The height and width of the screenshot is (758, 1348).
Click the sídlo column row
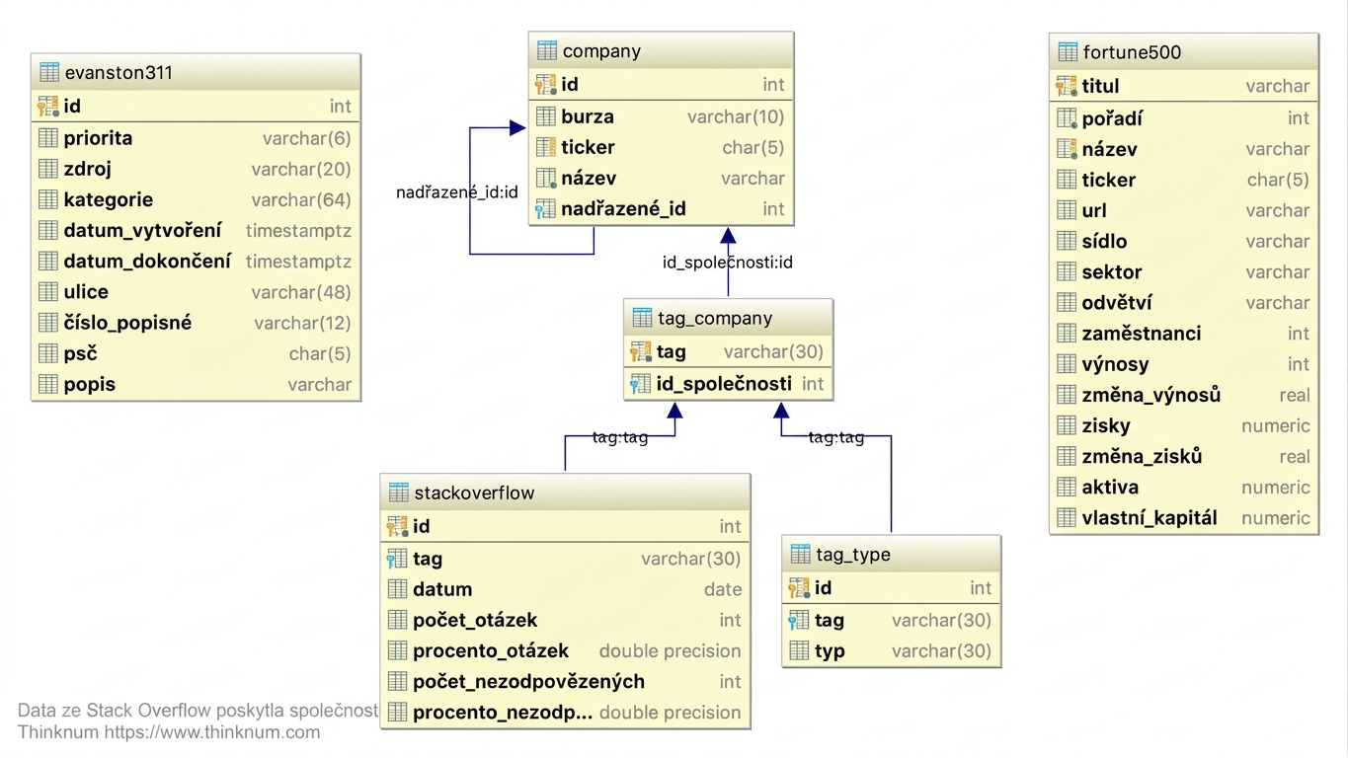pyautogui.click(x=1183, y=241)
